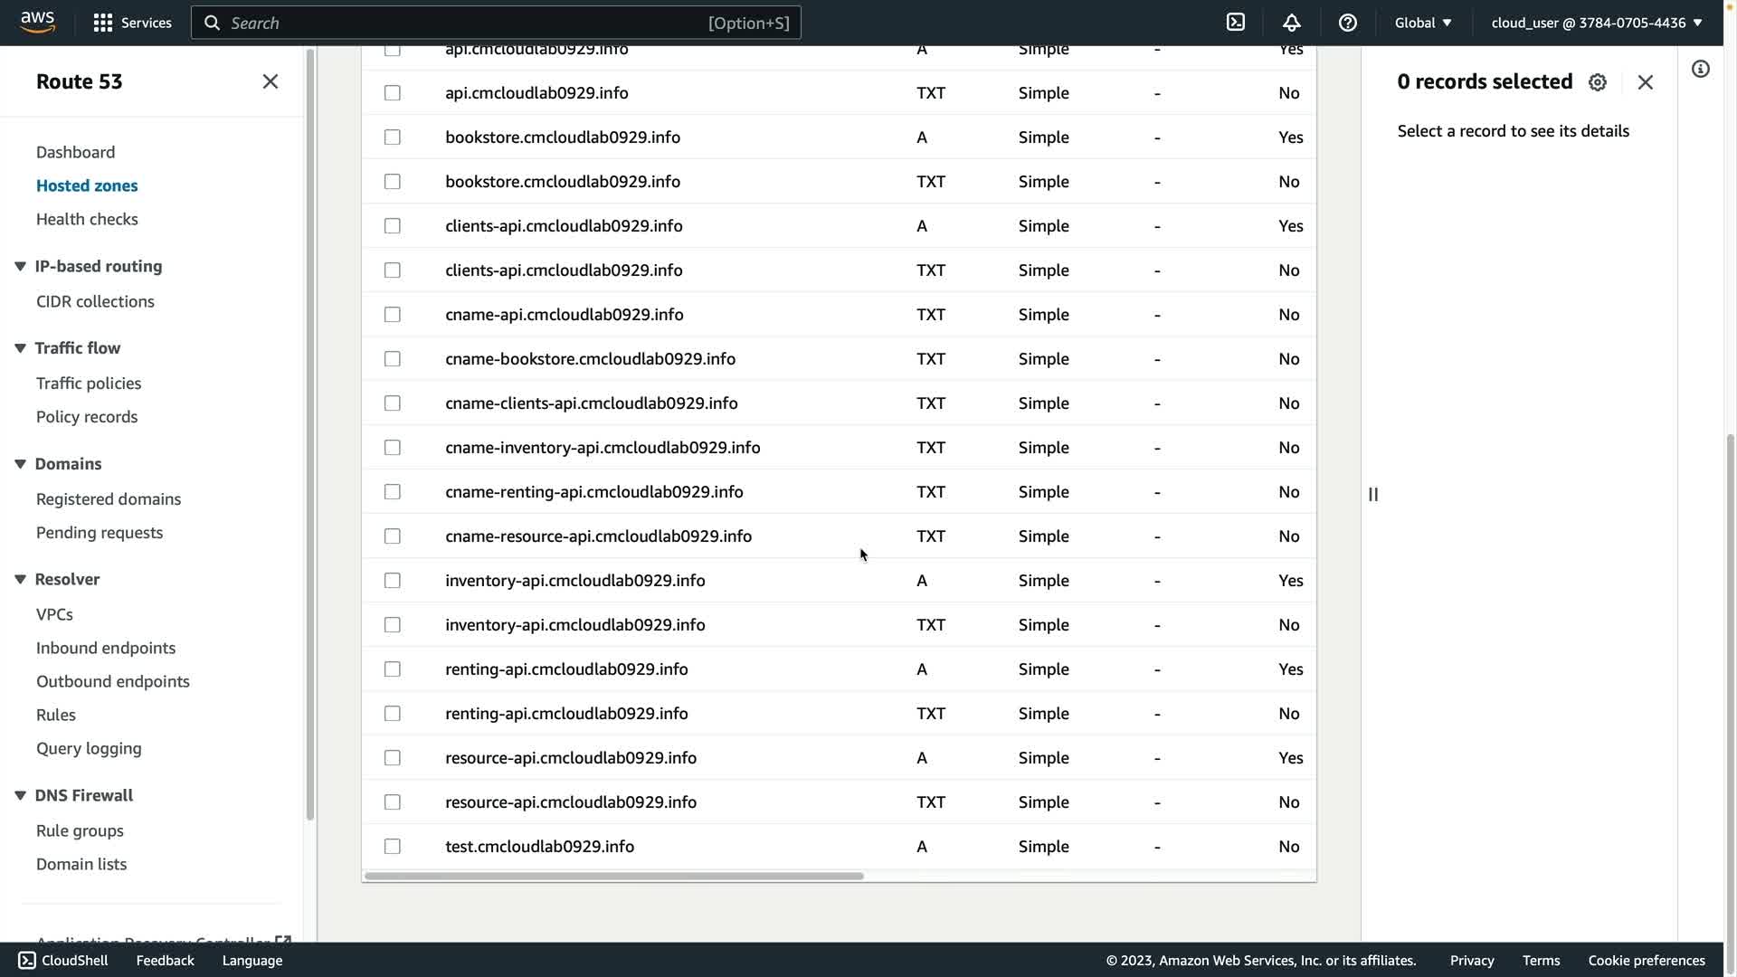Viewport: 1737px width, 977px height.
Task: Collapse the Traffic flow section
Action: click(20, 348)
